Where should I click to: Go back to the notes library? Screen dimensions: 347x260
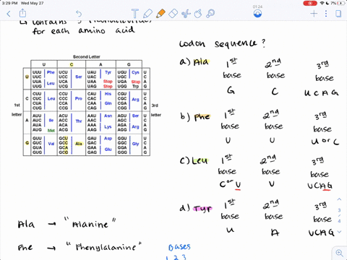coord(9,14)
